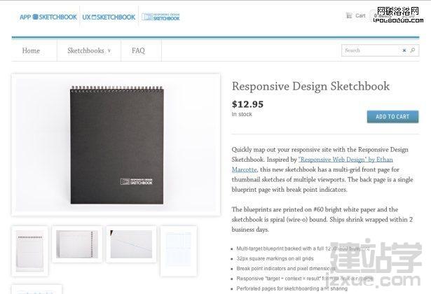Open the Cart text link
The width and height of the screenshot is (431, 294).
click(360, 15)
